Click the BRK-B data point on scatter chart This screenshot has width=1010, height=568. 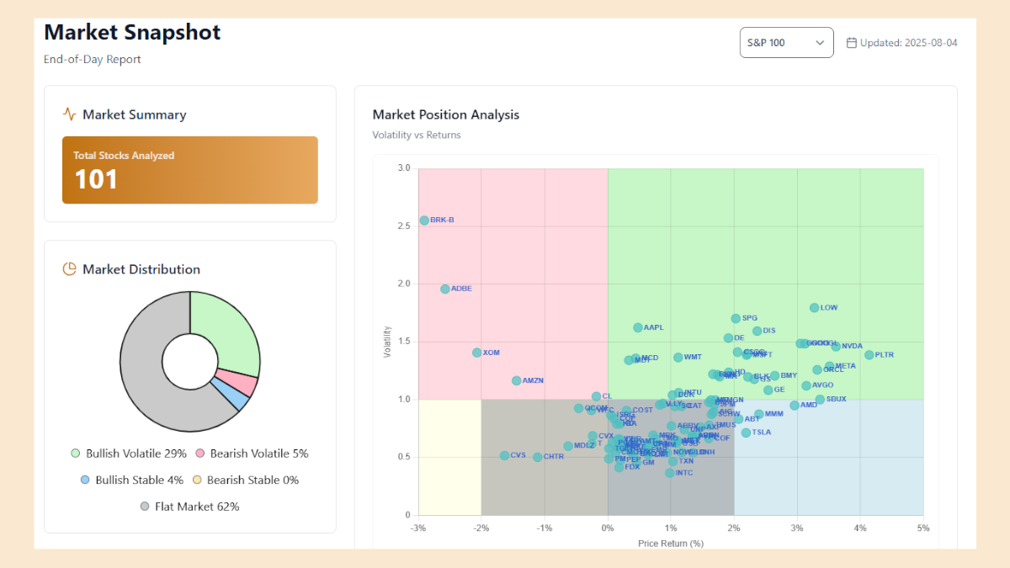coord(424,220)
